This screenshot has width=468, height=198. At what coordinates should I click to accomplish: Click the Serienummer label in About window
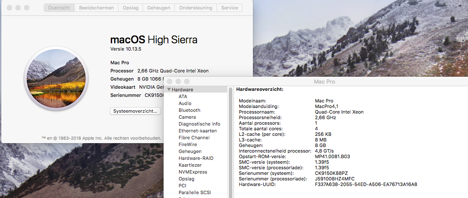[126, 95]
